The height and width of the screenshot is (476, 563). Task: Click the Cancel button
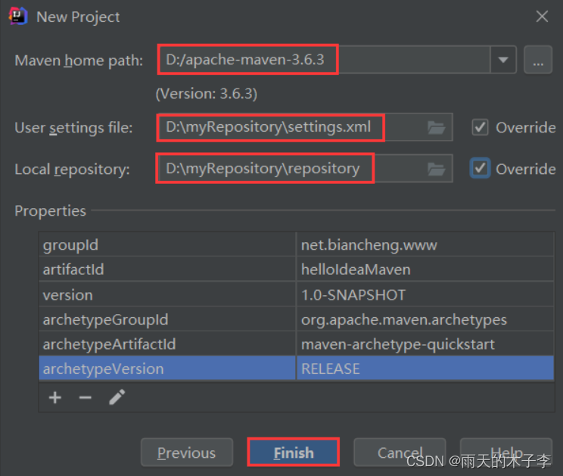(x=400, y=453)
